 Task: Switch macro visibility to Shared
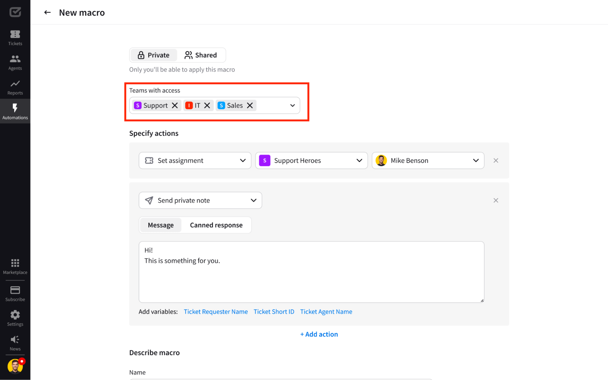201,55
